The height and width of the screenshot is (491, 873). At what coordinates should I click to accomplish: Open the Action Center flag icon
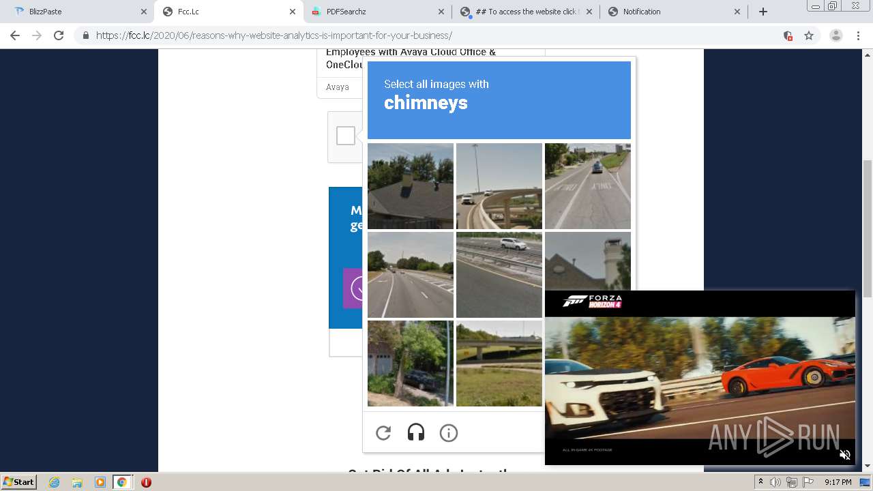808,482
